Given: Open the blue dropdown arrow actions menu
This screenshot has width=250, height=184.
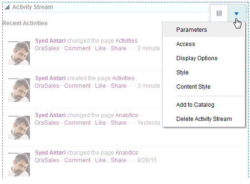Looking at the screenshot, I should tap(237, 14).
